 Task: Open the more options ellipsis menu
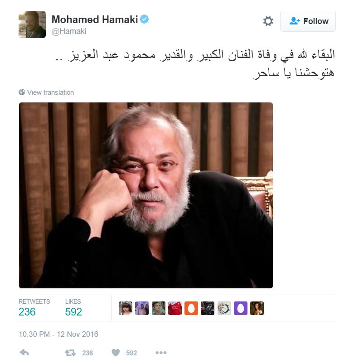click(x=161, y=353)
